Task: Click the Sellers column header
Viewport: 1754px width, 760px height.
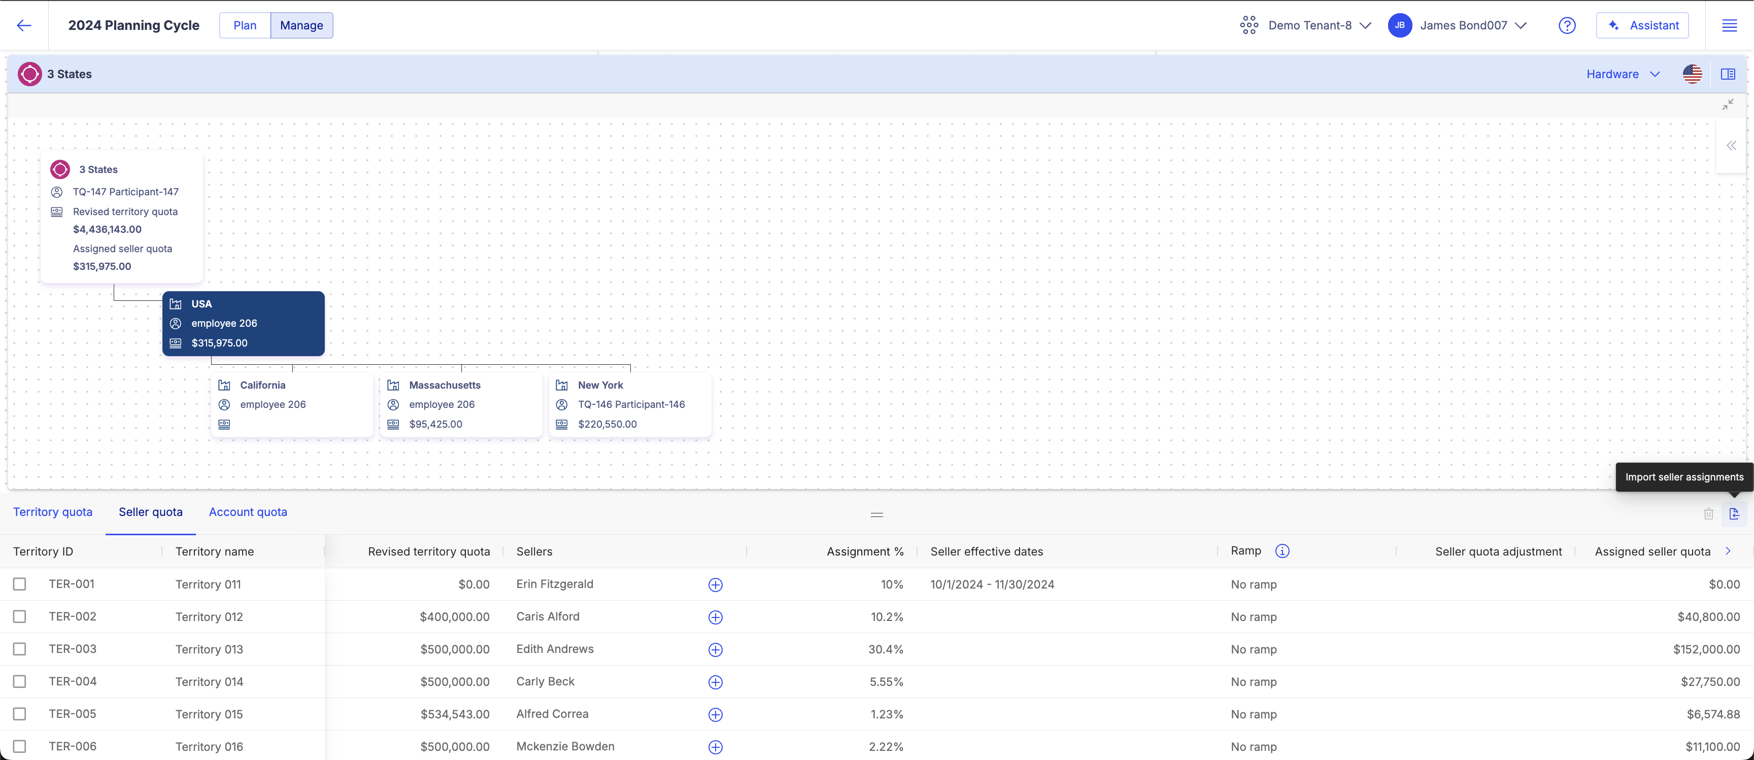Action: [534, 551]
